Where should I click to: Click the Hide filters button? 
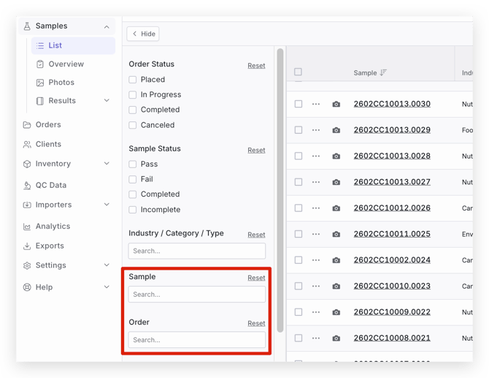pos(143,34)
